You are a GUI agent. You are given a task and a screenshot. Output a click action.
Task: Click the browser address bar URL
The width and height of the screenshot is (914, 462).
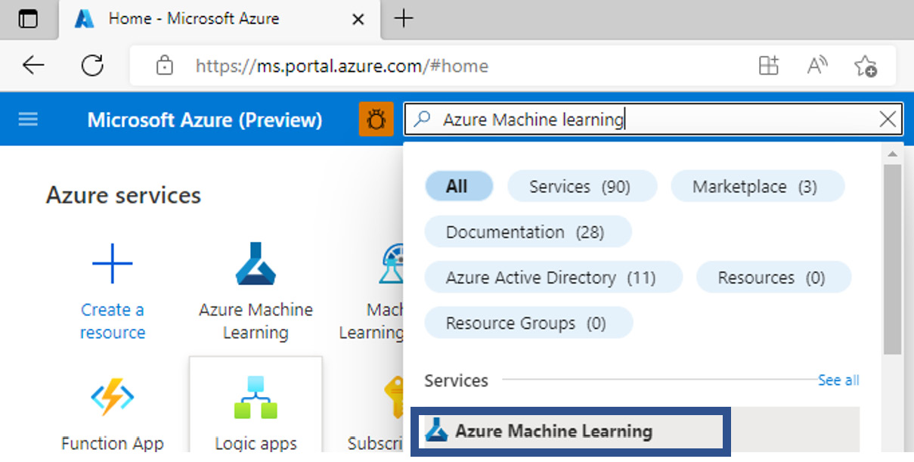342,66
